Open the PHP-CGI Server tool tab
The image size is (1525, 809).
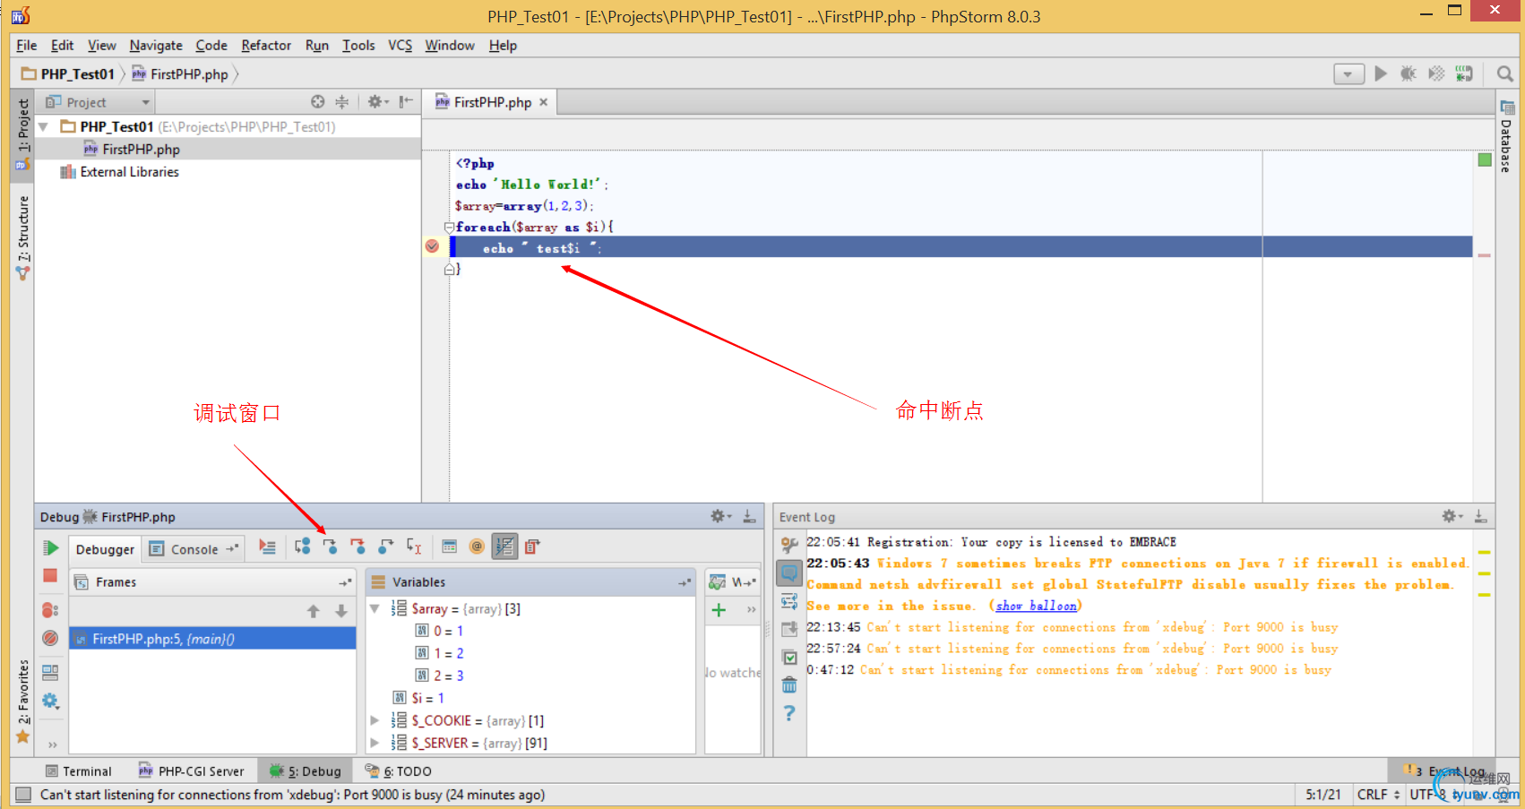191,771
